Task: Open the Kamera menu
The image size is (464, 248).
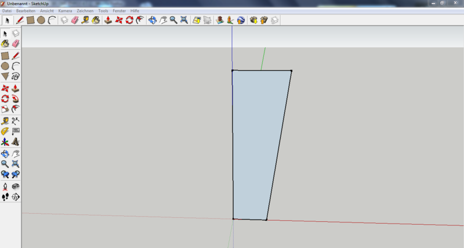Action: [65, 10]
